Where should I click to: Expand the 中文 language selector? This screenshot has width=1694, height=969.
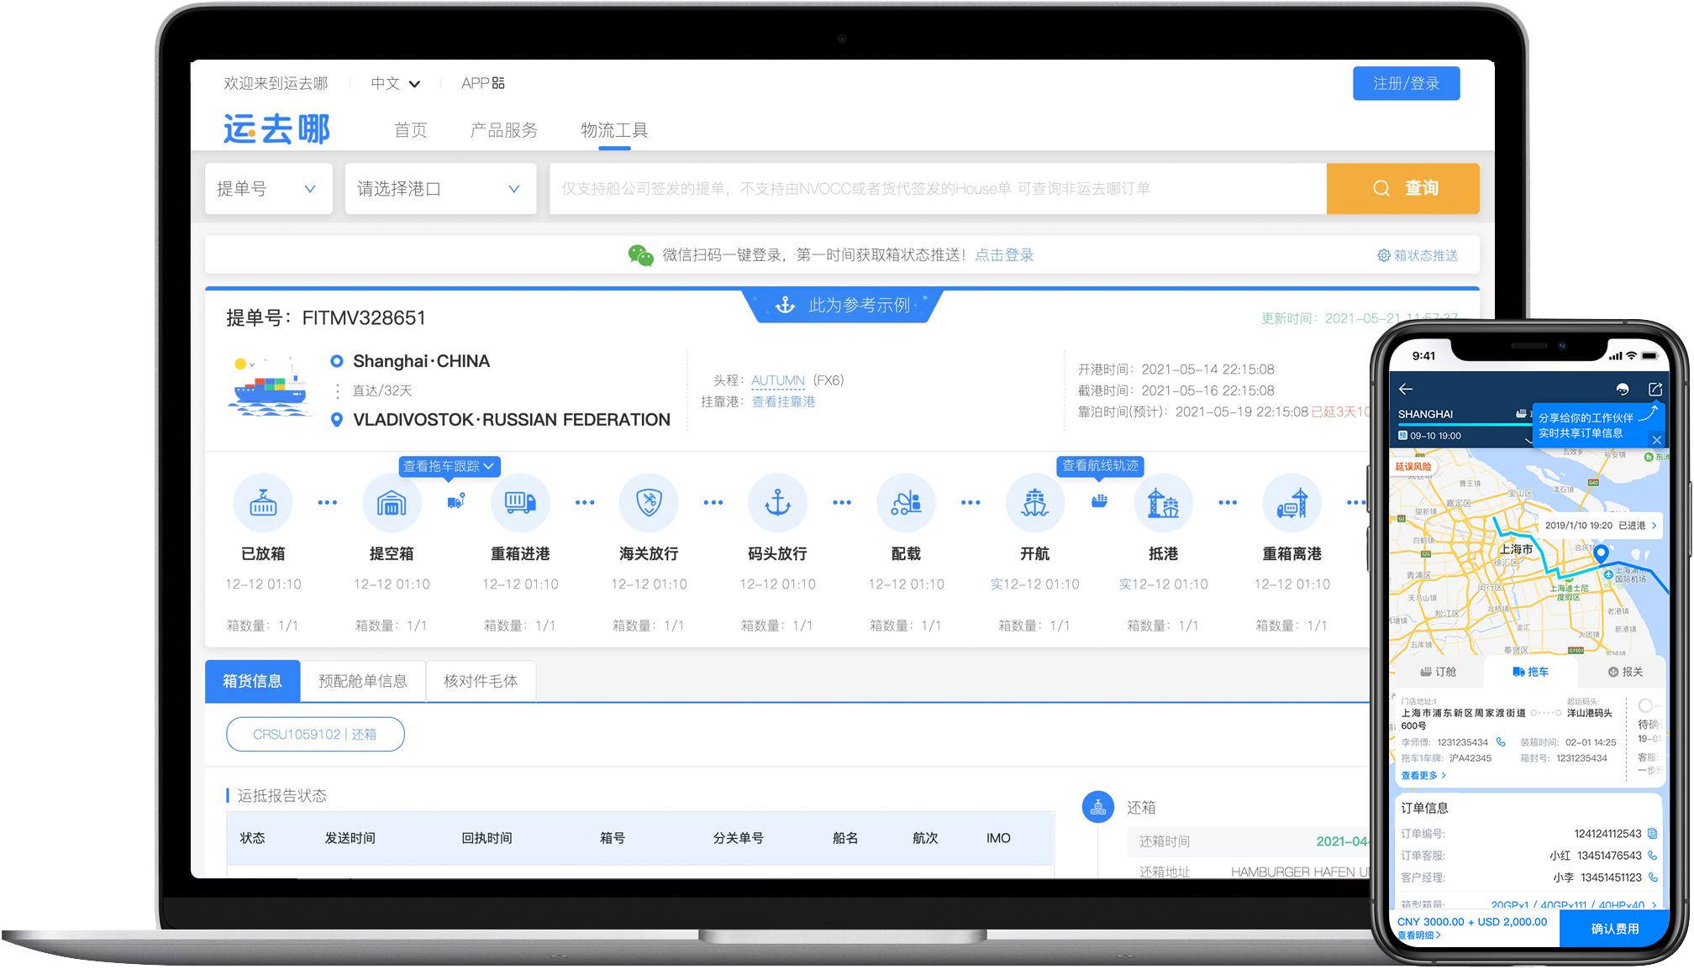pyautogui.click(x=395, y=83)
